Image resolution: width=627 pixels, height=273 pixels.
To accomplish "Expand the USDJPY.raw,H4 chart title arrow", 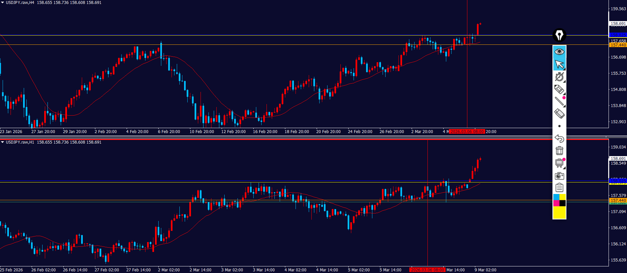I will (3, 3).
